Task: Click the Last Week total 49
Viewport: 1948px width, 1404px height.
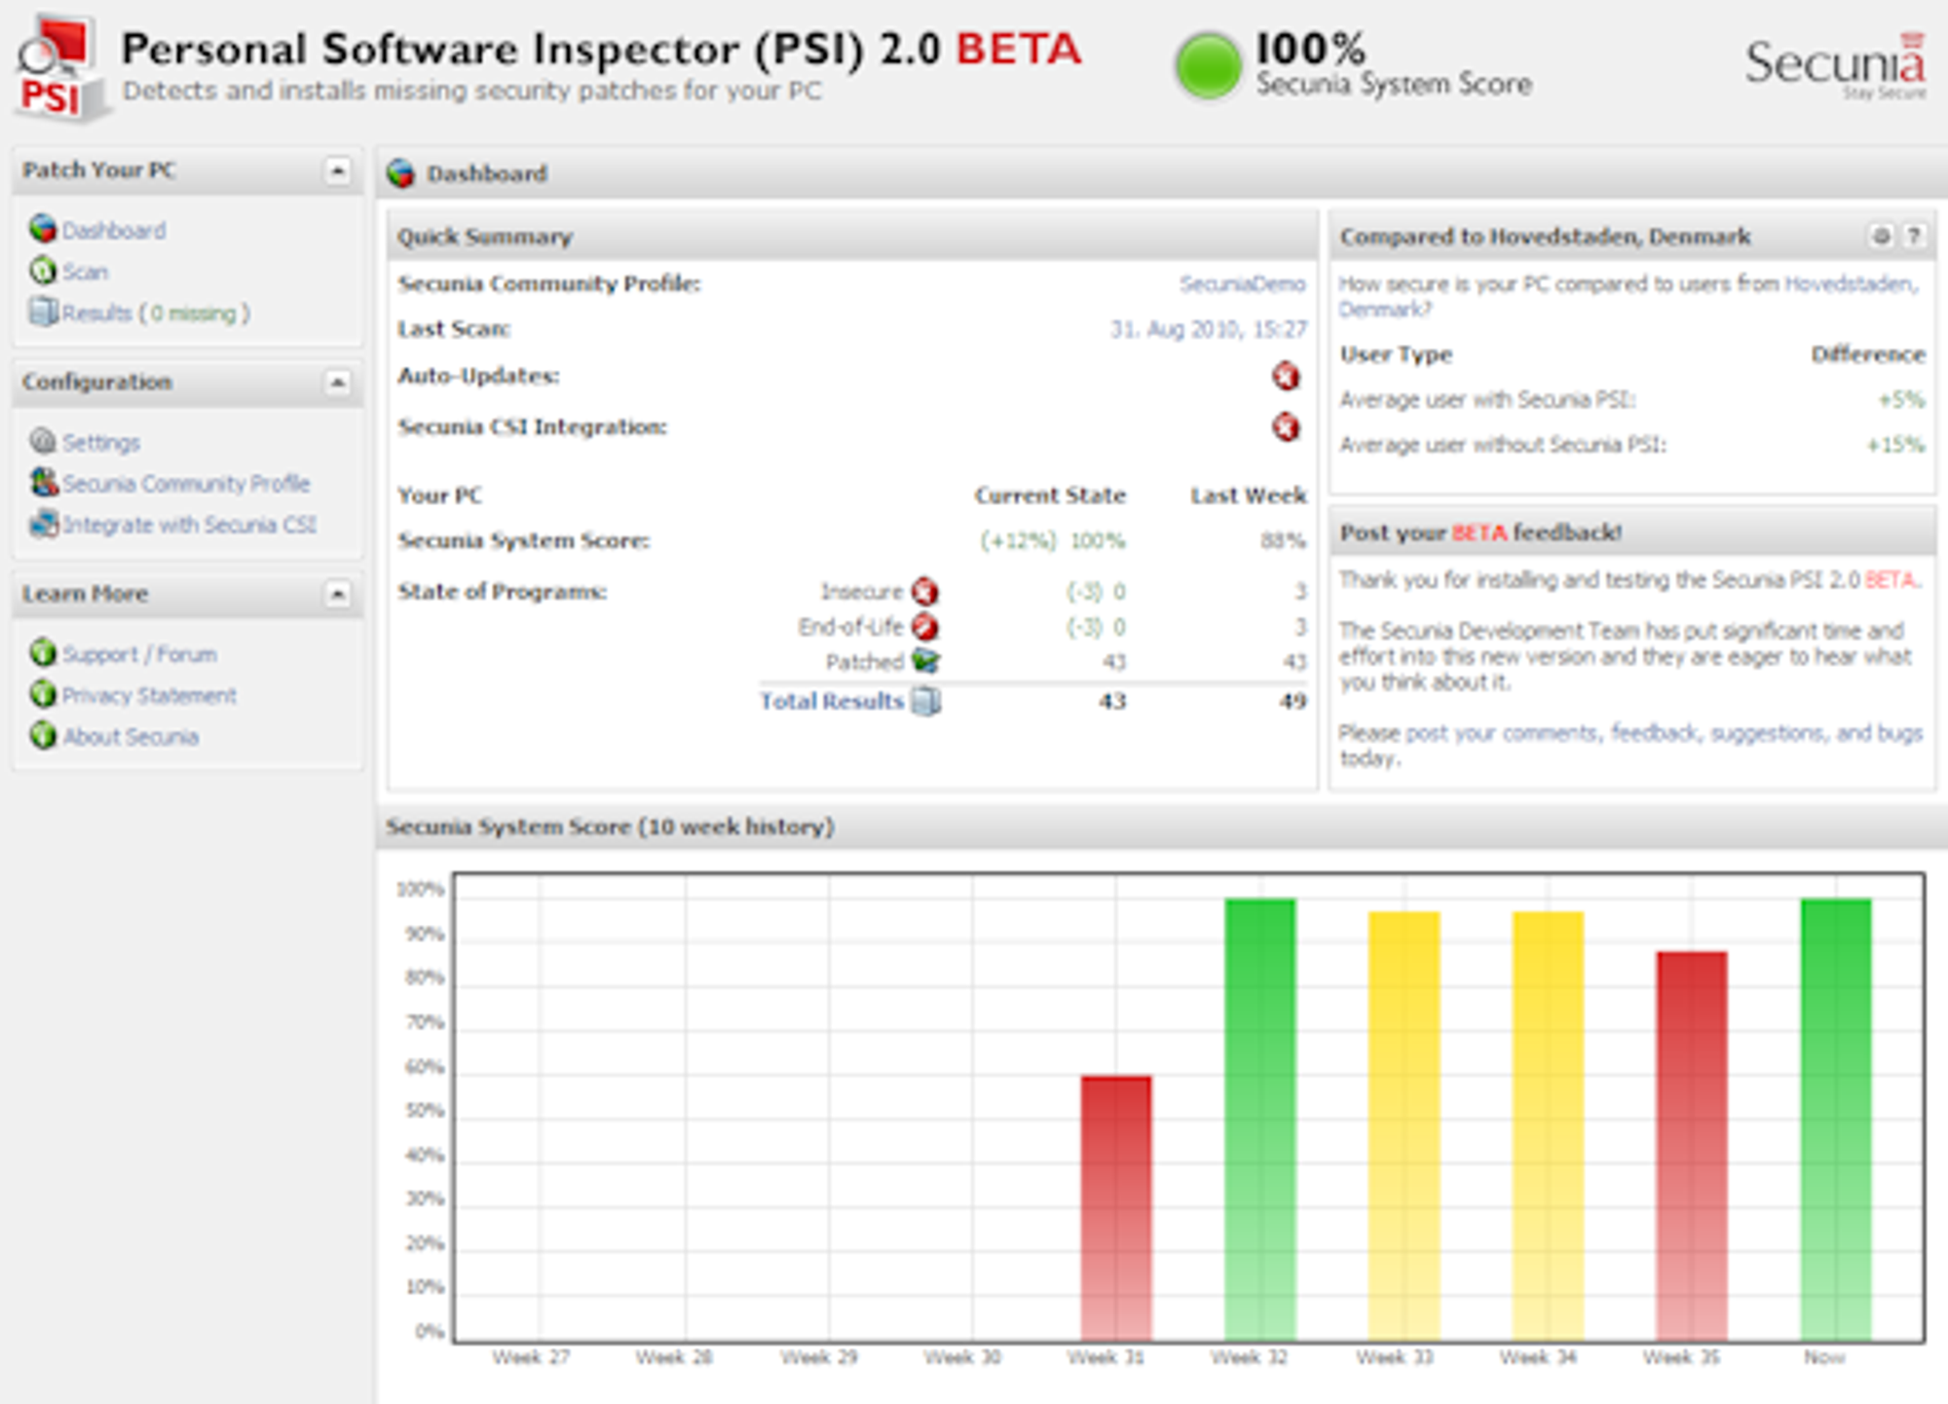Action: click(1292, 701)
